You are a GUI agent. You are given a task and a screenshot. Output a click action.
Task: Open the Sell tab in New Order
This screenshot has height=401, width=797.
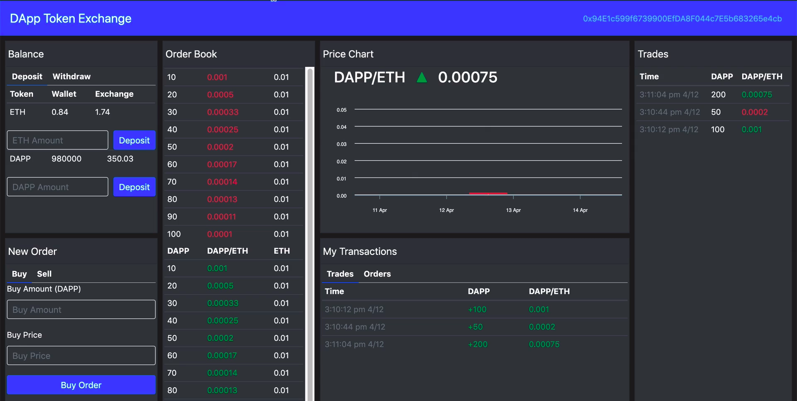[44, 274]
